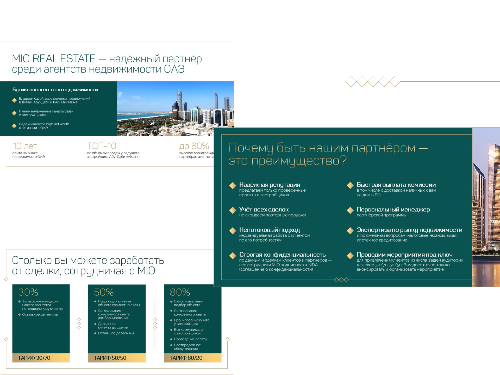Click the Abu Dhabi skyline photo

[x=175, y=108]
